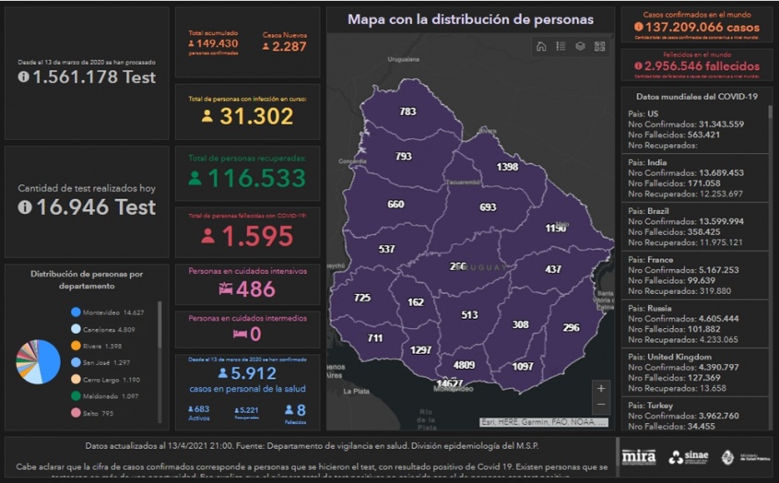Zoom out with the map minus button

601,406
